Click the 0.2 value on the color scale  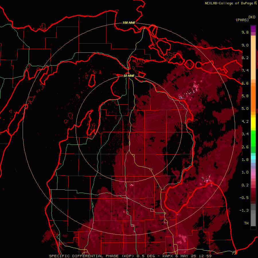coord(245,185)
